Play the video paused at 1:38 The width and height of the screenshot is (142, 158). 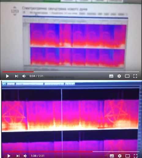[9, 156]
